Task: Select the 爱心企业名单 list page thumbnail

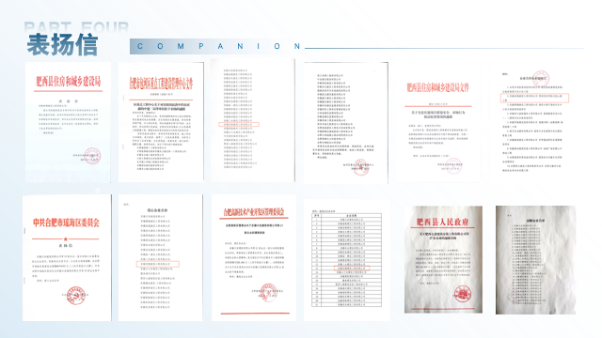Action: [x=161, y=257]
